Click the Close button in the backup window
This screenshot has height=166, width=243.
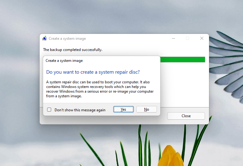coord(186,116)
